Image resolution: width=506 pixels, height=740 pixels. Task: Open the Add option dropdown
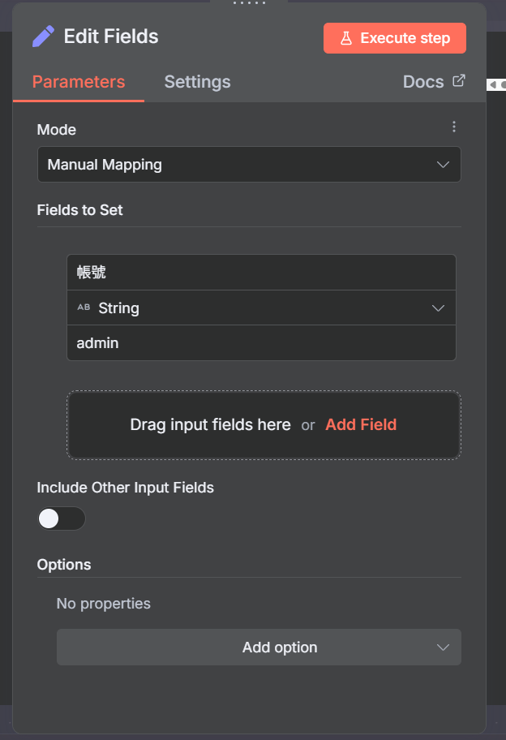point(259,647)
